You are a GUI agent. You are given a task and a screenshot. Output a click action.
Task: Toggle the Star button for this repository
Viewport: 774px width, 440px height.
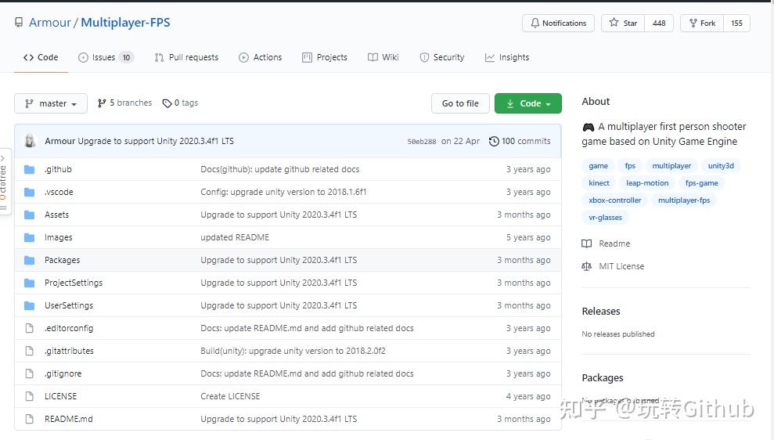point(623,23)
